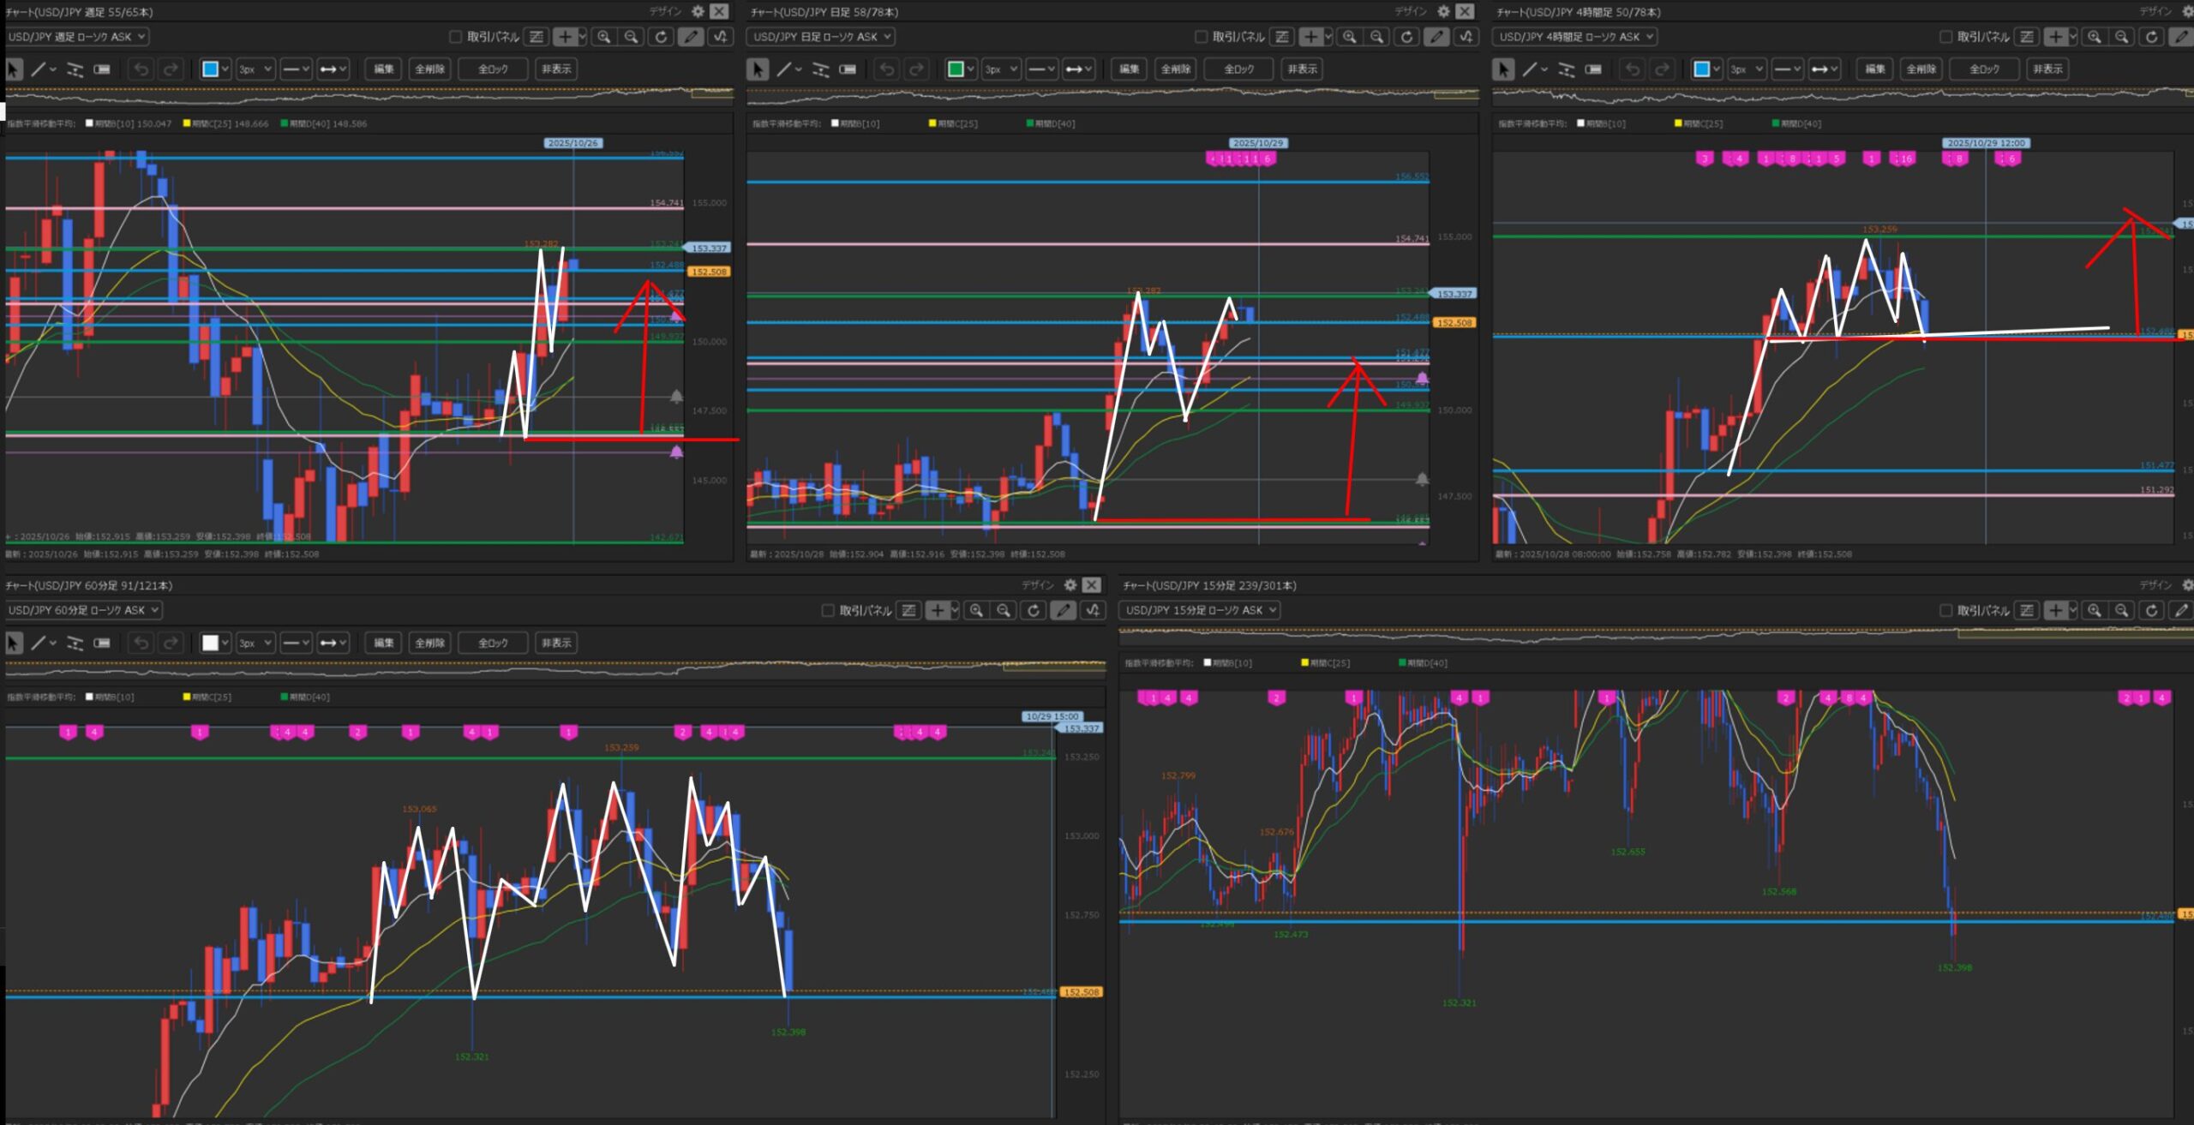Click green color swatch in daily chart toolbar
2194x1125 pixels.
pos(956,69)
